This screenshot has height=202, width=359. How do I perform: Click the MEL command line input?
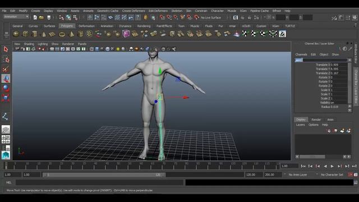(x=100, y=182)
